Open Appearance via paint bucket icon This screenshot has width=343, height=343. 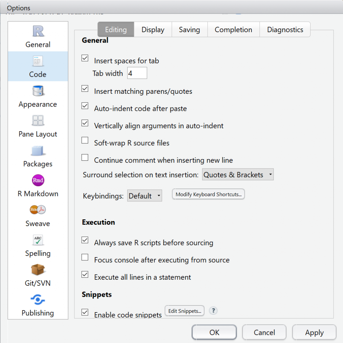coord(38,90)
